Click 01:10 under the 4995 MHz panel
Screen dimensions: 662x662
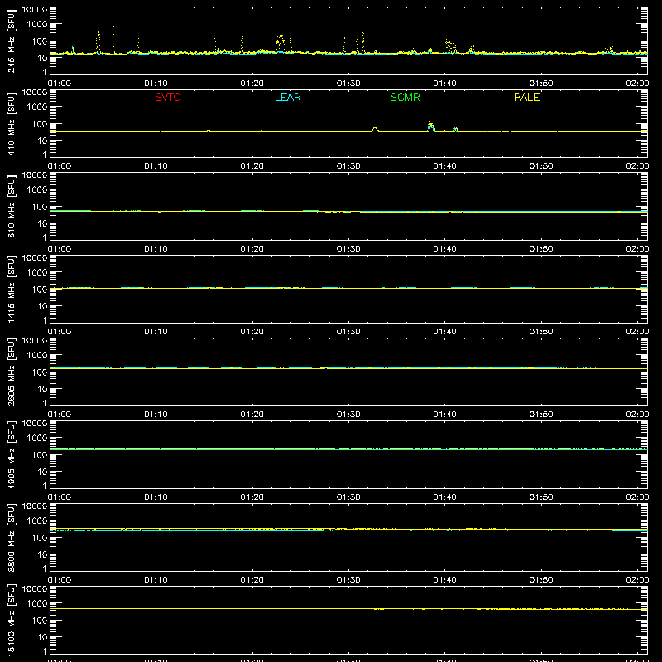pos(156,497)
